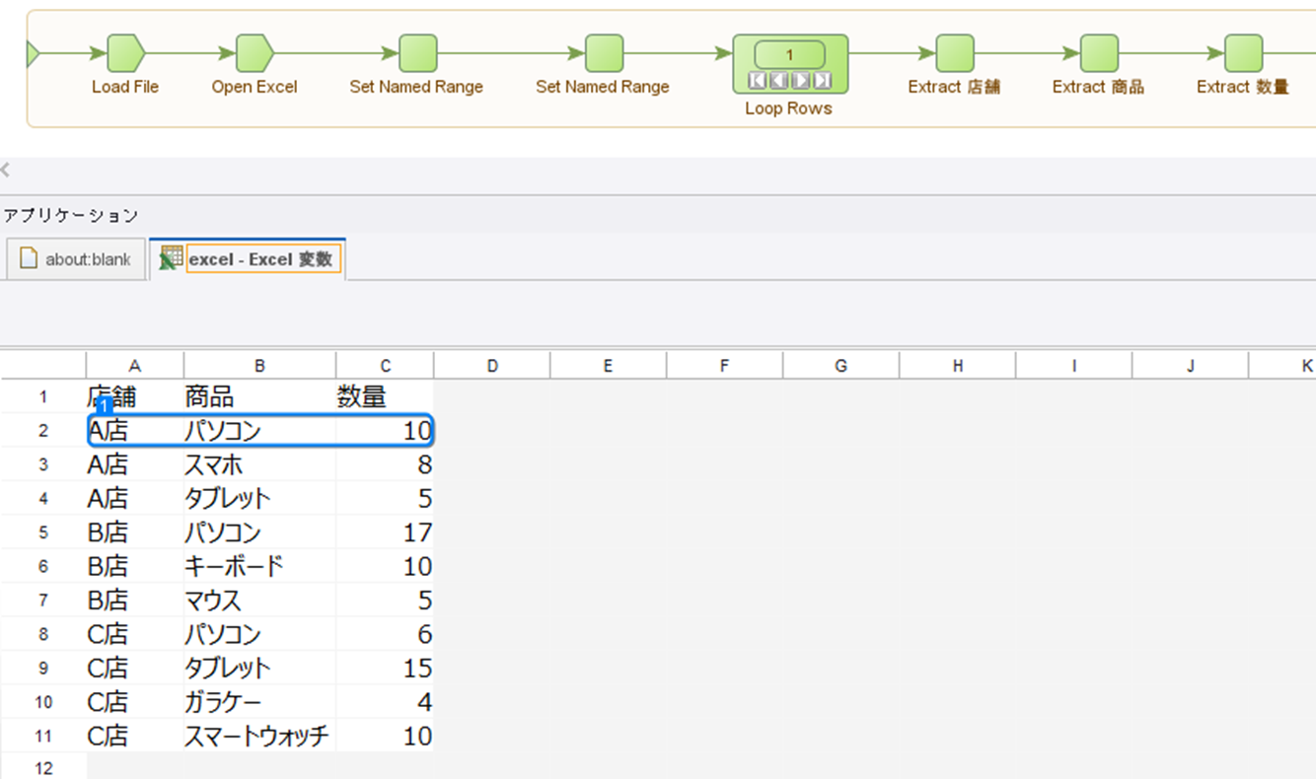Click the quantity cell showing 6
The image size is (1316, 779).
pos(385,634)
